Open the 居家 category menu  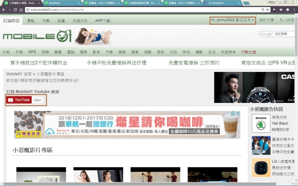tap(161, 52)
